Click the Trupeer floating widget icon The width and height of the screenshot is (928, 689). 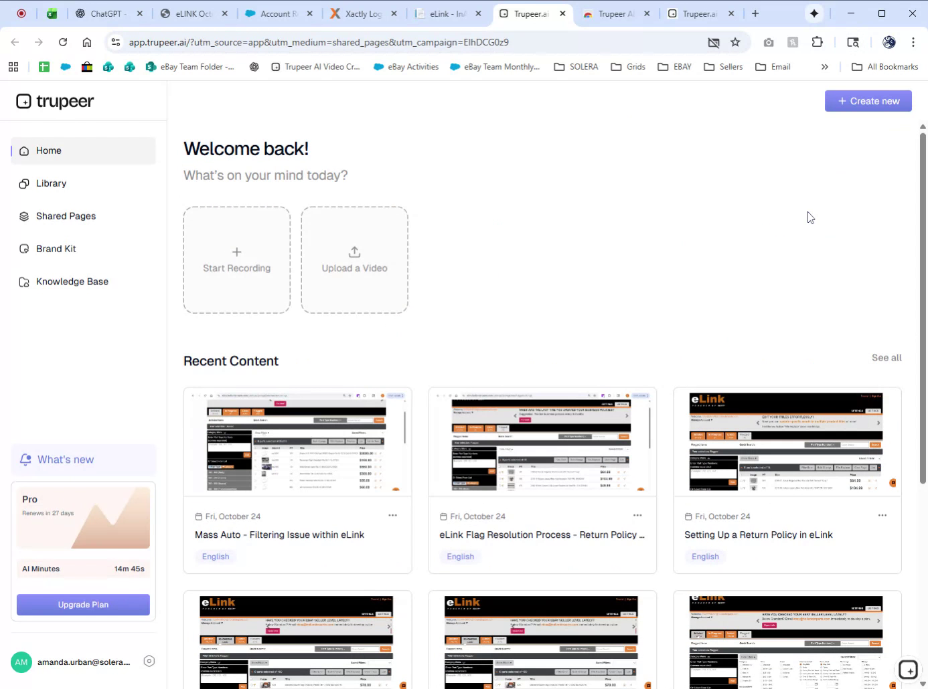pyautogui.click(x=908, y=670)
